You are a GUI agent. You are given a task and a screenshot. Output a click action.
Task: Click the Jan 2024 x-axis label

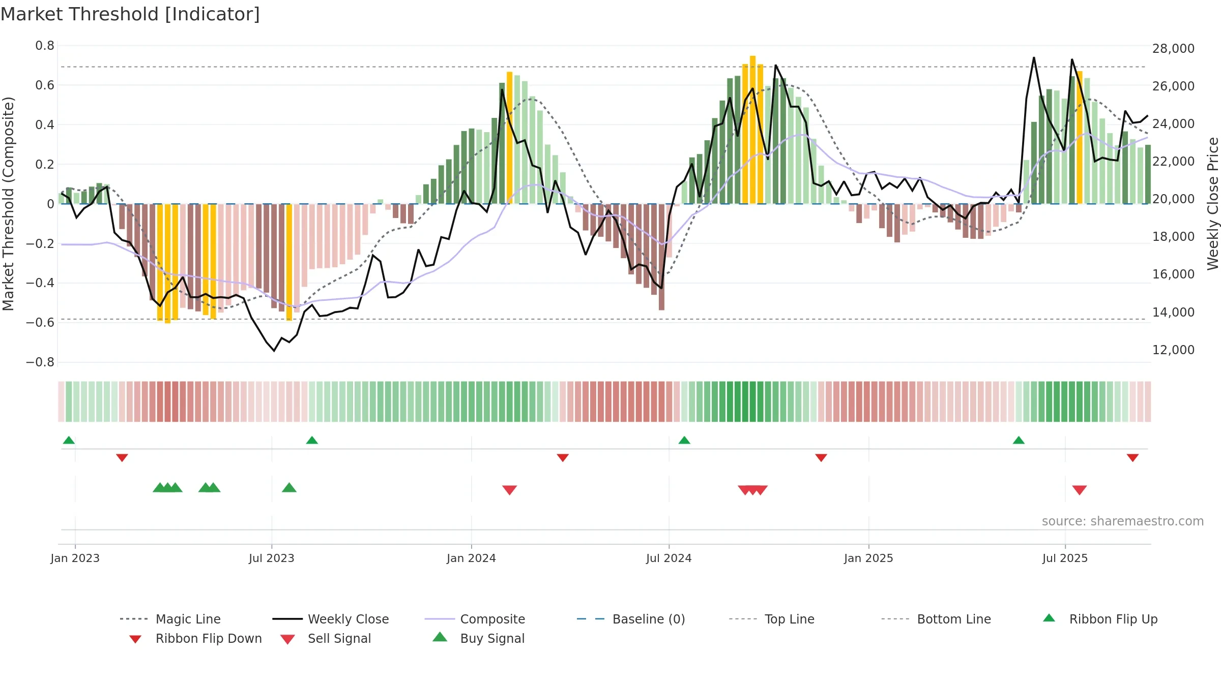click(472, 558)
